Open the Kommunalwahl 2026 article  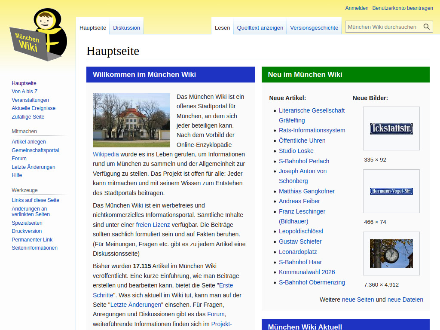click(x=307, y=272)
